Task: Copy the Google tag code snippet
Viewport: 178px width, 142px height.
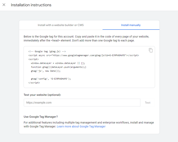Action: (x=151, y=50)
